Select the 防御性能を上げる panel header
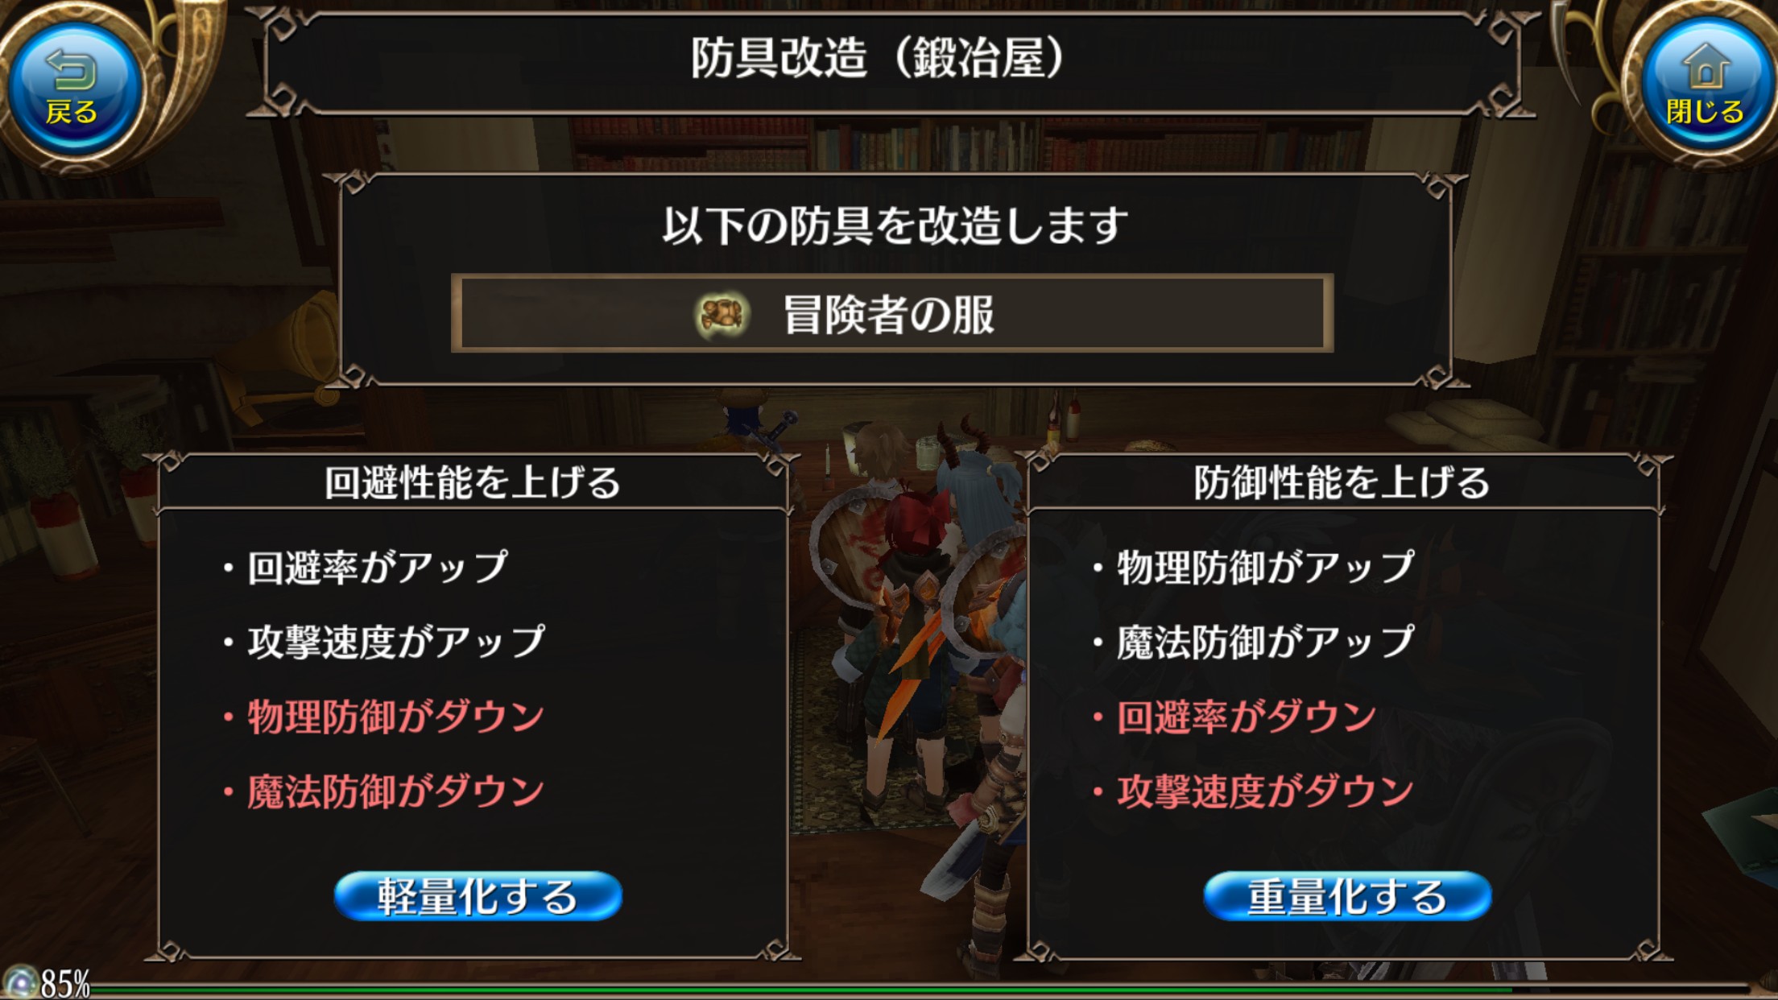The height and width of the screenshot is (1000, 1778). click(x=1342, y=483)
